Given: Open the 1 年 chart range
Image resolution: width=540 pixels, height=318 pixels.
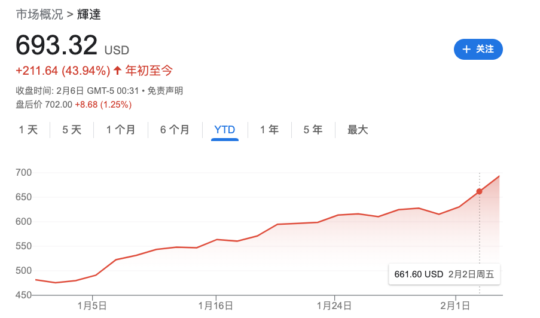Looking at the screenshot, I should point(269,130).
